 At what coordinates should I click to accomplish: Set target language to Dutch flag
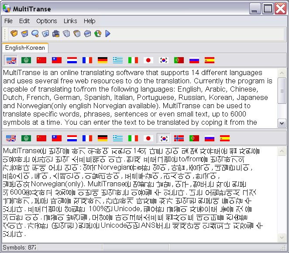pyautogui.click(x=72, y=138)
